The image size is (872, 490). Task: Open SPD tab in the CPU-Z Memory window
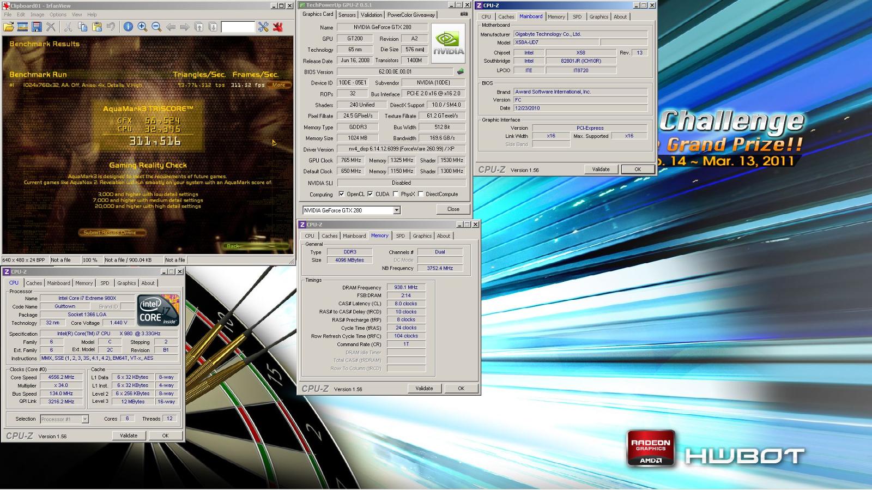401,236
